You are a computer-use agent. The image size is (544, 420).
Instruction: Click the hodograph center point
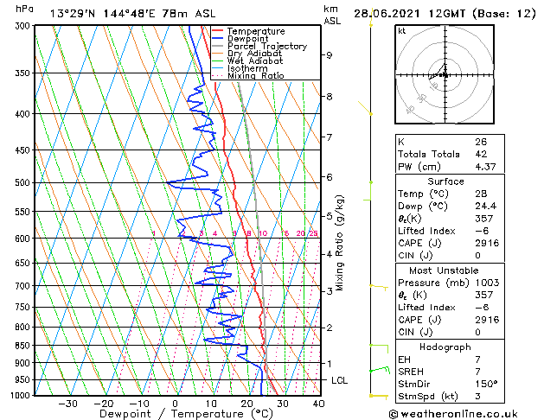tap(445, 75)
